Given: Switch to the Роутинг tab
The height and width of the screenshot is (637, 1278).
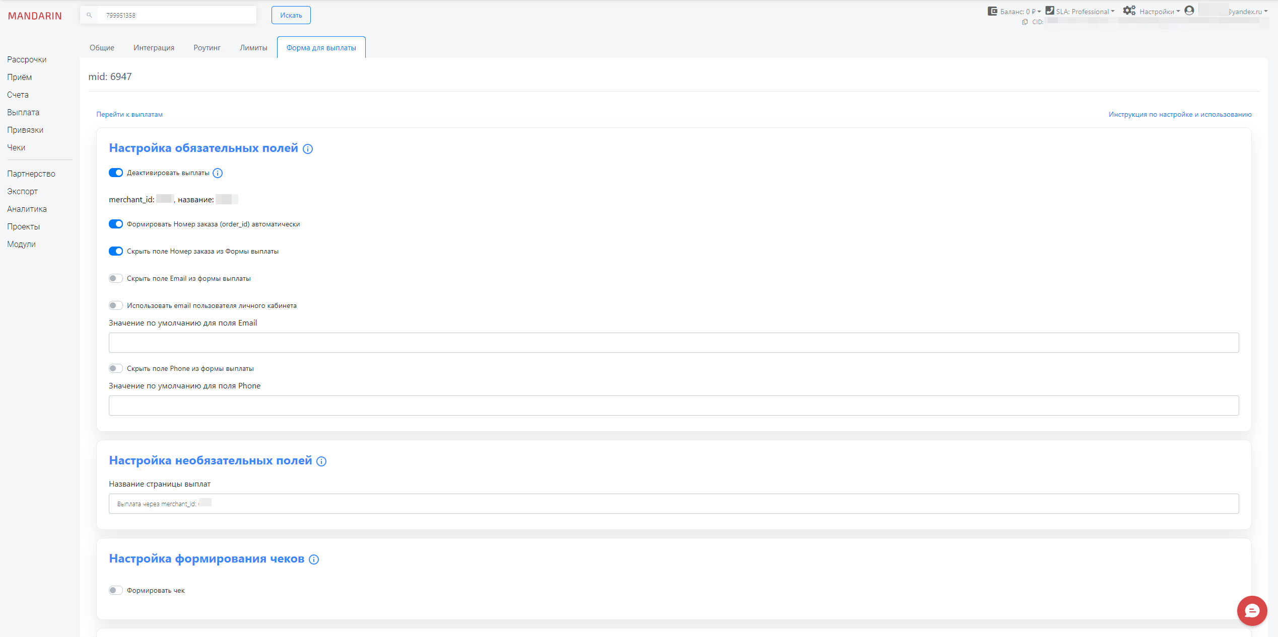Looking at the screenshot, I should coord(207,48).
